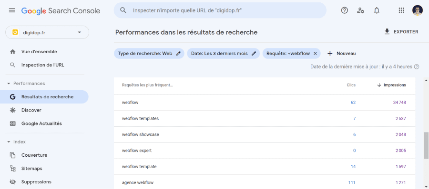Image resolution: width=429 pixels, height=189 pixels.
Task: Click the Google G icon for Résultats de recherche
Action: click(12, 97)
